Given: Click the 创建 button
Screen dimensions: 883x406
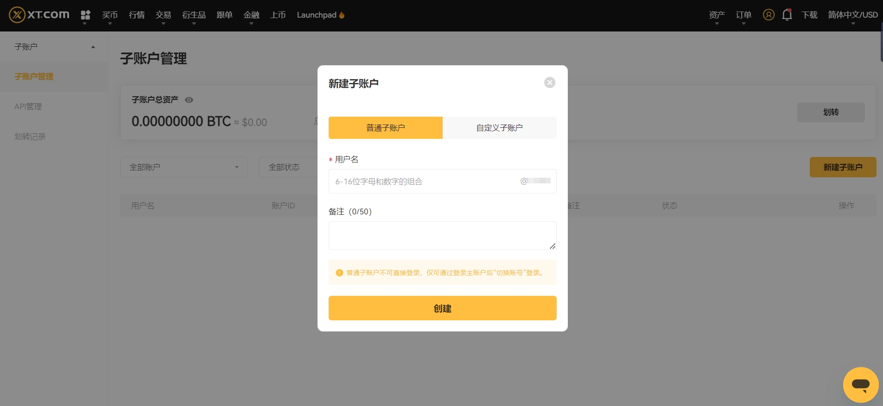Looking at the screenshot, I should tap(443, 308).
